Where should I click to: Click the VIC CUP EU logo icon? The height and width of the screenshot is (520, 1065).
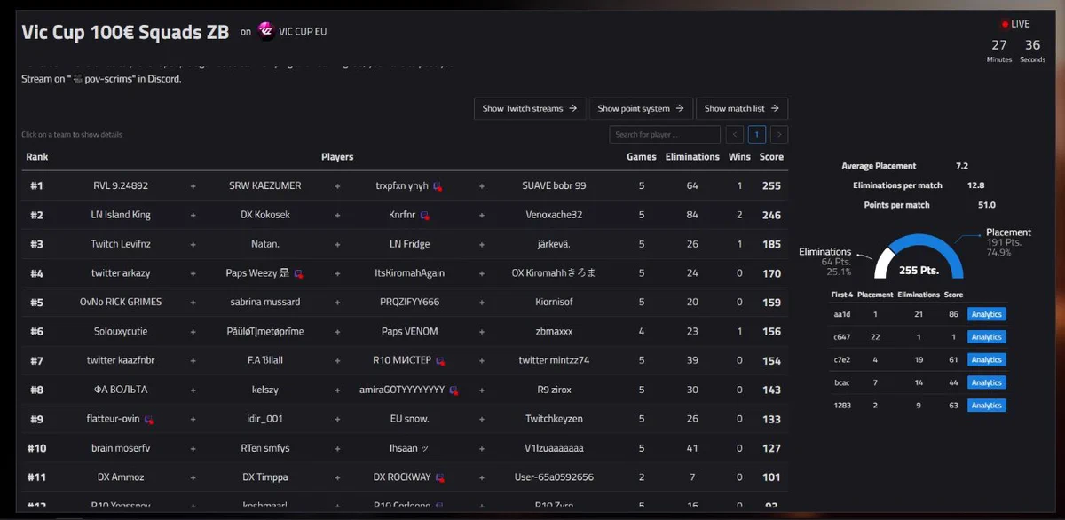pos(265,31)
